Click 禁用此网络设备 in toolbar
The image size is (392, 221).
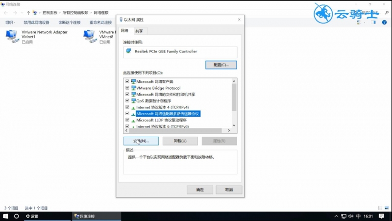click(x=36, y=22)
